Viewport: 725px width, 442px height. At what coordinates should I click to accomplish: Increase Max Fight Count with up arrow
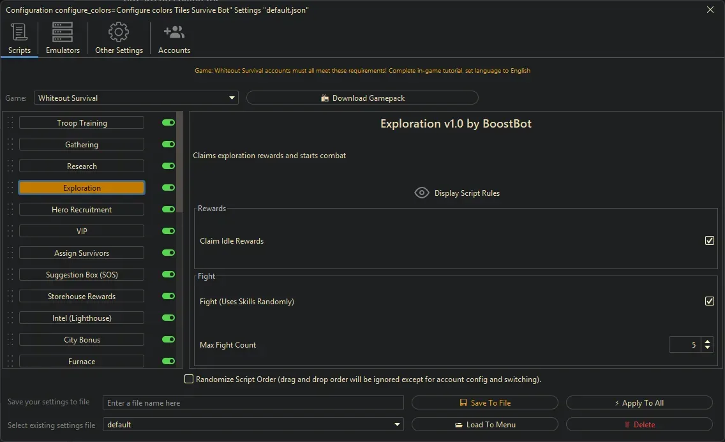[x=707, y=341]
